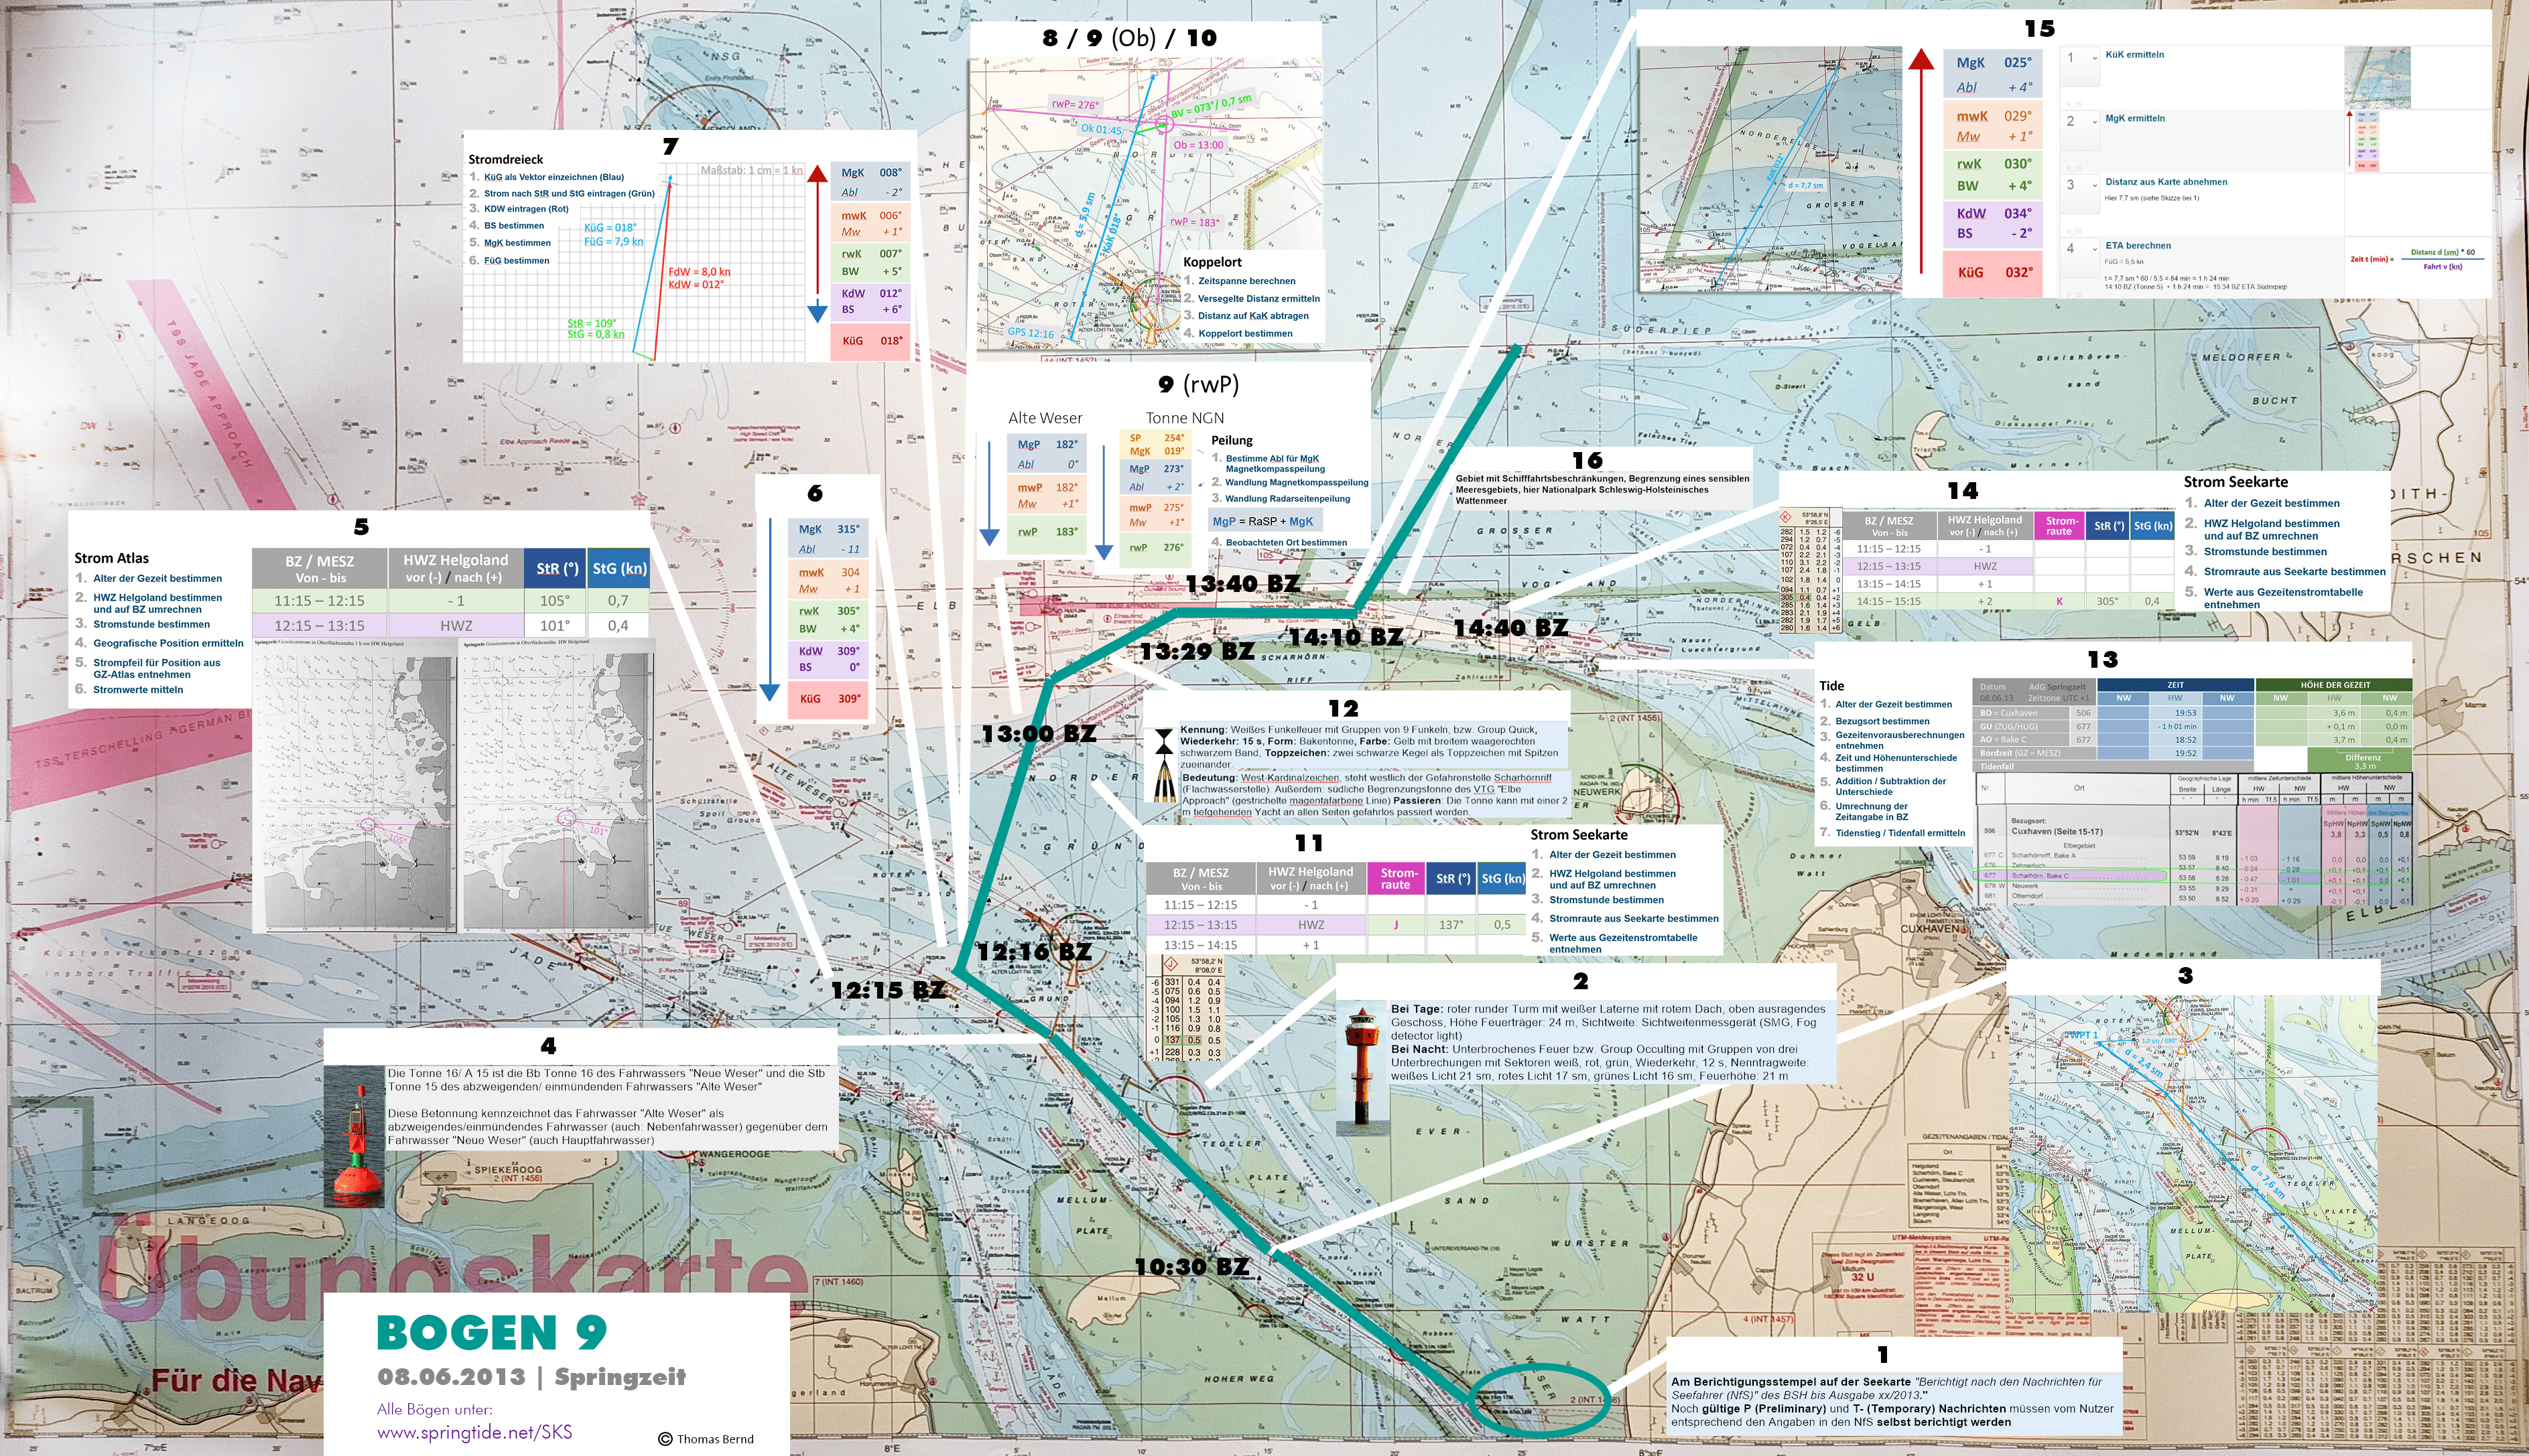The height and width of the screenshot is (1456, 2529).
Task: Select the 13:40 BZ route time label
Action: tap(1242, 583)
